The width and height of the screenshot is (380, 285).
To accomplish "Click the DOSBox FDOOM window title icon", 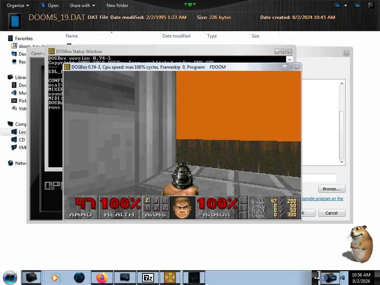I will (67, 67).
